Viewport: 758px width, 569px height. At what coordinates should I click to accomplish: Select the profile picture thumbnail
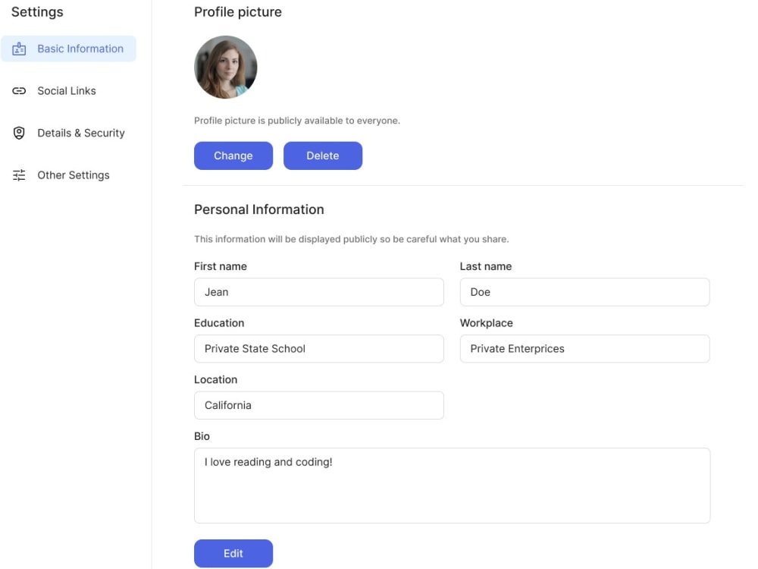(226, 68)
